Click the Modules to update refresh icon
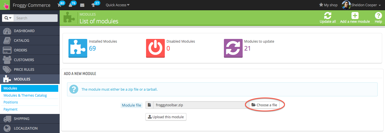This screenshot has height=133, width=385. pos(233,48)
